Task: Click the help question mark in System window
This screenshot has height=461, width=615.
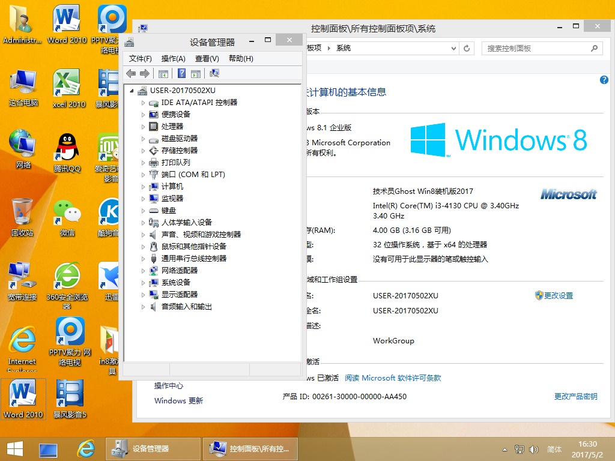Action: (604, 80)
